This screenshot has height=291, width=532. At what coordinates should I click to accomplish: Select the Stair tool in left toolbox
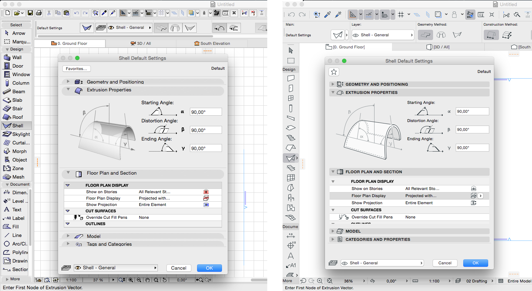coord(16,109)
